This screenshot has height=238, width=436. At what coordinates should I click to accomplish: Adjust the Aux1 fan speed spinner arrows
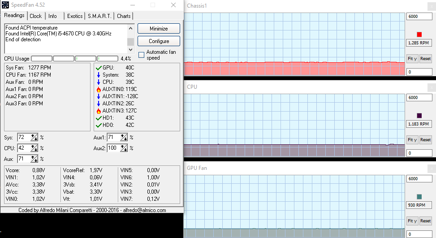point(124,137)
